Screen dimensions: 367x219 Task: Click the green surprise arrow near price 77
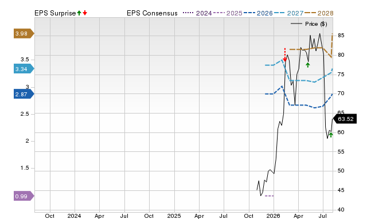308,65
